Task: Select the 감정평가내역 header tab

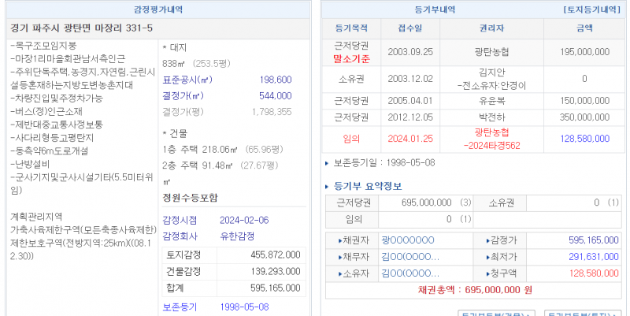Action: [x=157, y=9]
